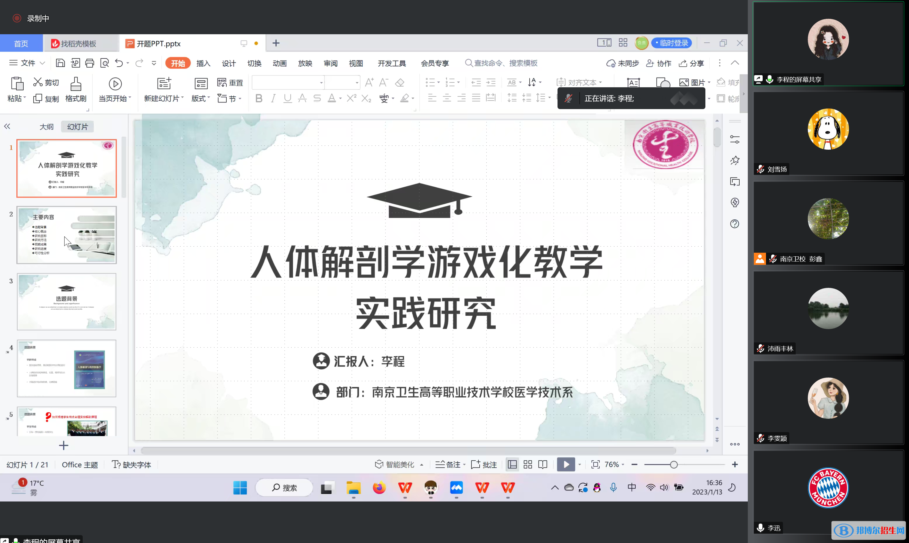Click the star icon in right sidebar

pos(734,160)
